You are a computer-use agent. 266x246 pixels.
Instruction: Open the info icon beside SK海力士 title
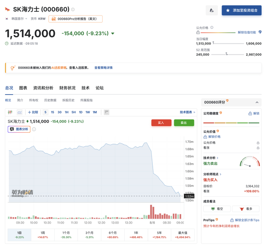point(73,9)
